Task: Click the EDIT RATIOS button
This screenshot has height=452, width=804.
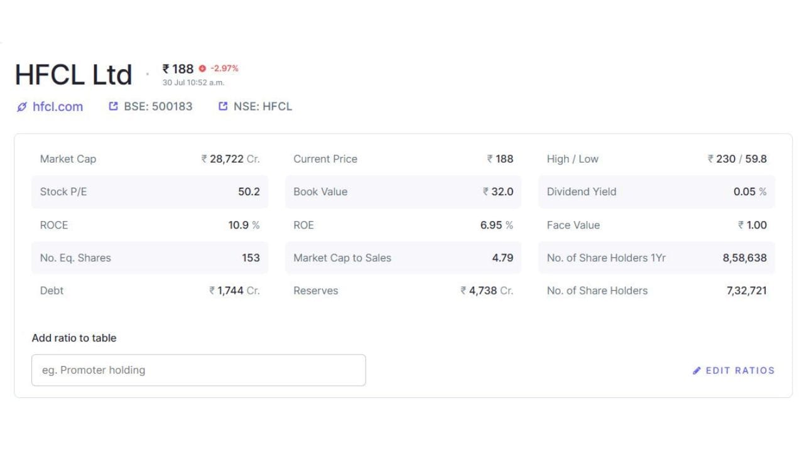Action: 734,370
